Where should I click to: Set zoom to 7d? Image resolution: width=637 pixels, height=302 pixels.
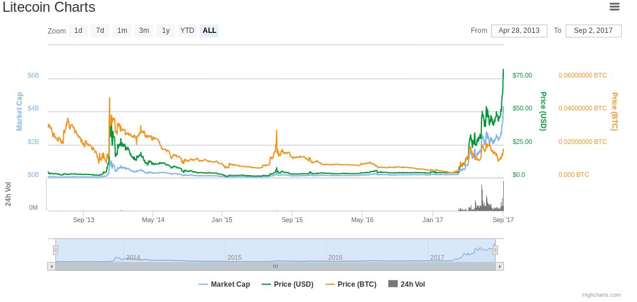pyautogui.click(x=100, y=31)
